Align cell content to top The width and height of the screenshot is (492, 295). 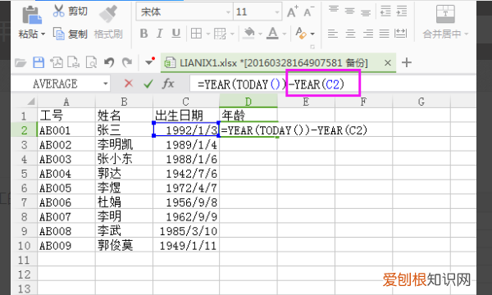coord(334,9)
